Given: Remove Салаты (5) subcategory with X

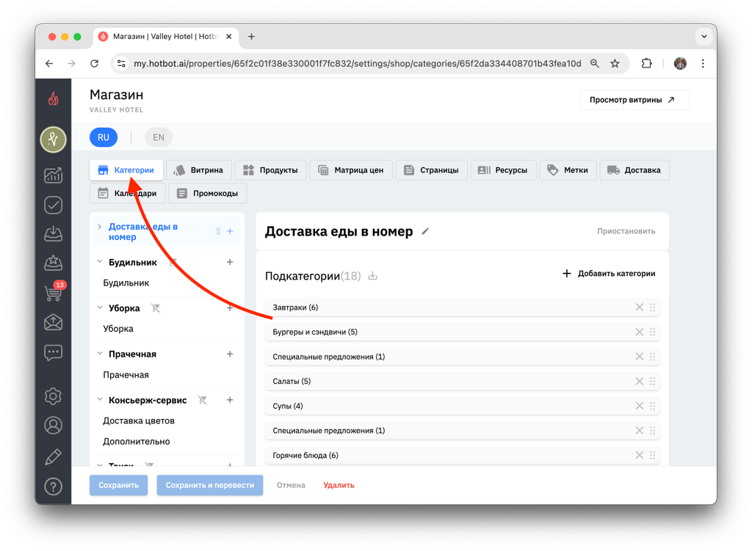Looking at the screenshot, I should click(x=640, y=382).
